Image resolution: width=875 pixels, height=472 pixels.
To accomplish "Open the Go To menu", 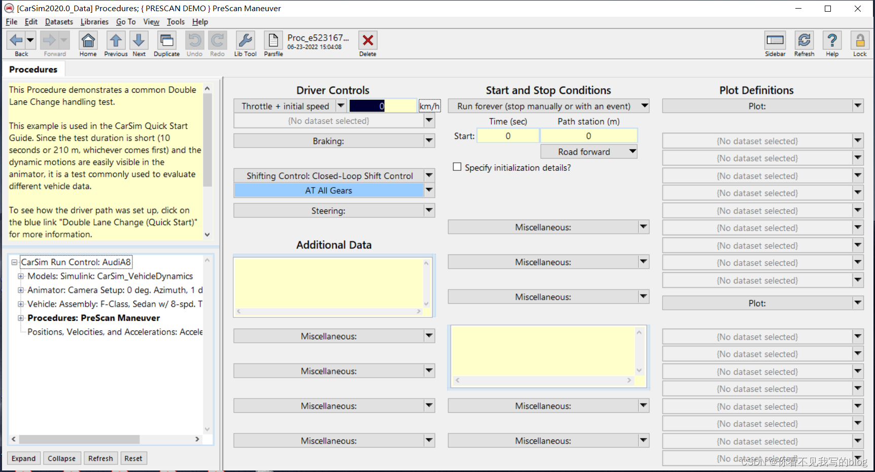I will (x=126, y=22).
